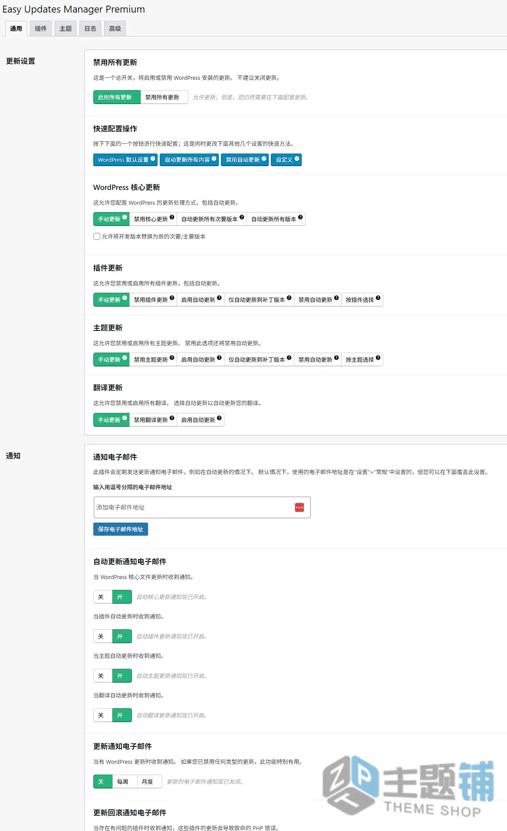The height and width of the screenshot is (831, 507).
Task: Switch to the 高级 tab
Action: [x=115, y=29]
